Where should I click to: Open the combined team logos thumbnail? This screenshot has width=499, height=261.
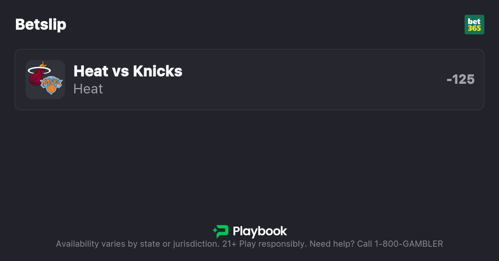click(x=45, y=80)
